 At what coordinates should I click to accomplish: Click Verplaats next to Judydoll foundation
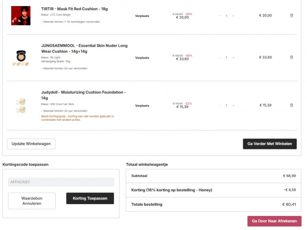(142, 105)
